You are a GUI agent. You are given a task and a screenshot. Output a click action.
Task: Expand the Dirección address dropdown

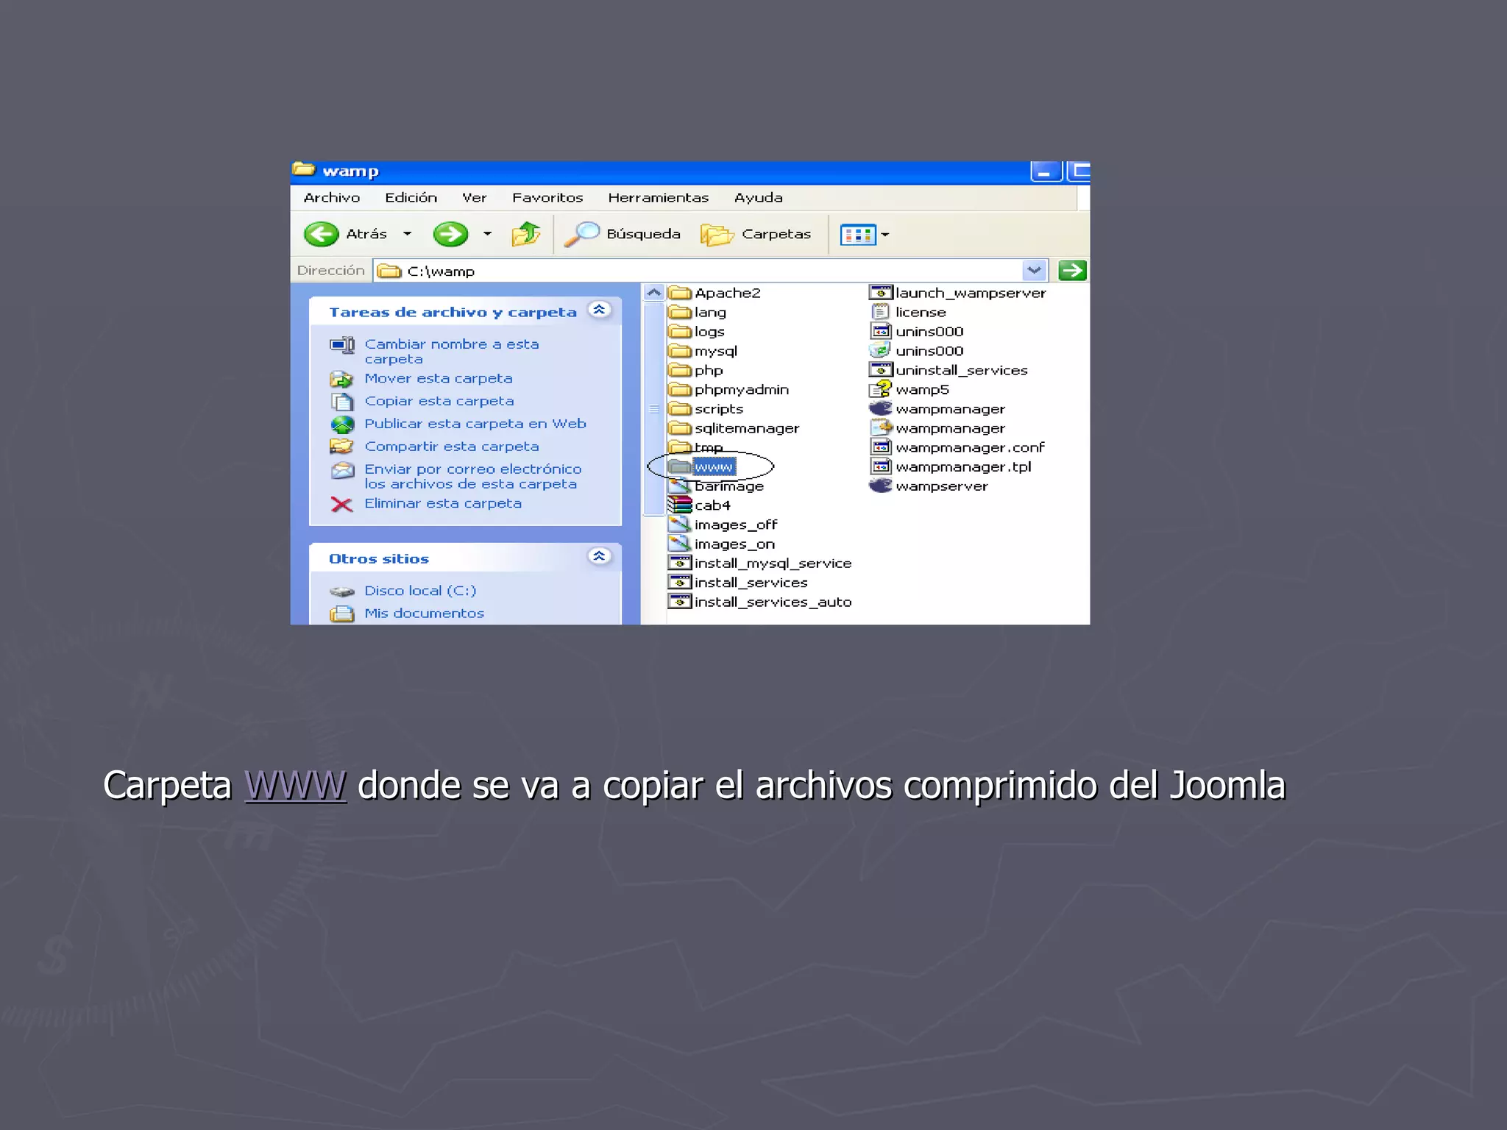click(1034, 271)
